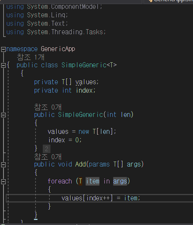Click 'index = 0;' statement
This screenshot has height=225, width=193.
click(x=65, y=140)
